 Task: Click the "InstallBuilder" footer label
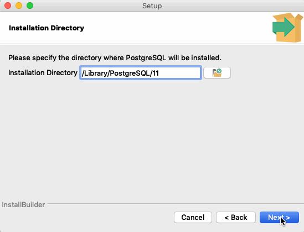point(23,204)
